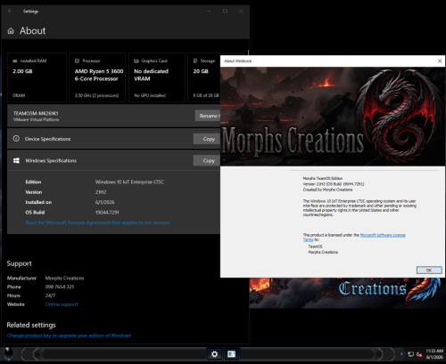Open the muted volume tray icon
Image resolution: width=446 pixels, height=364 pixels.
(x=419, y=354)
